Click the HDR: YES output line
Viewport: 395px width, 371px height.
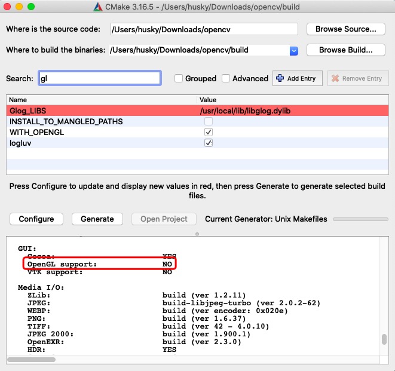coord(102,349)
